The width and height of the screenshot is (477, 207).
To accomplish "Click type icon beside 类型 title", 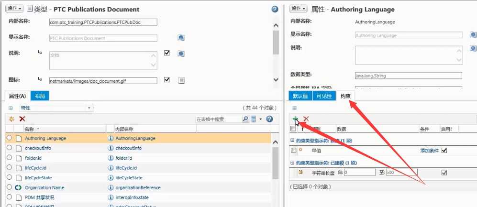I will tap(30, 9).
